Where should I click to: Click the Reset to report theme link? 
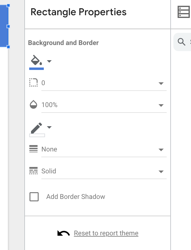point(106,233)
